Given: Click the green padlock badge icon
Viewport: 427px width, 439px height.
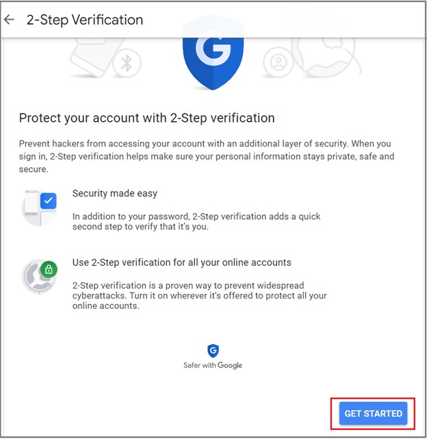Looking at the screenshot, I should point(49,269).
